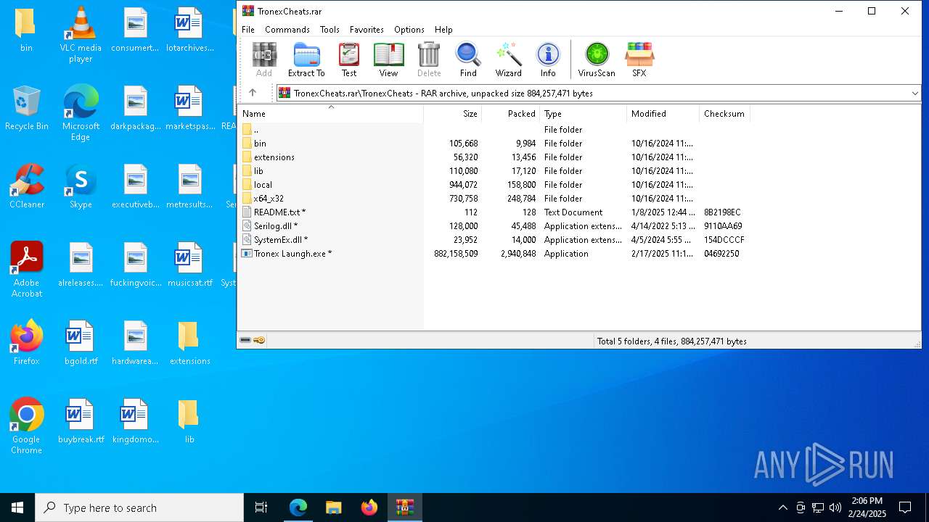The image size is (929, 522).
Task: Go up one folder level arrow
Action: [253, 93]
